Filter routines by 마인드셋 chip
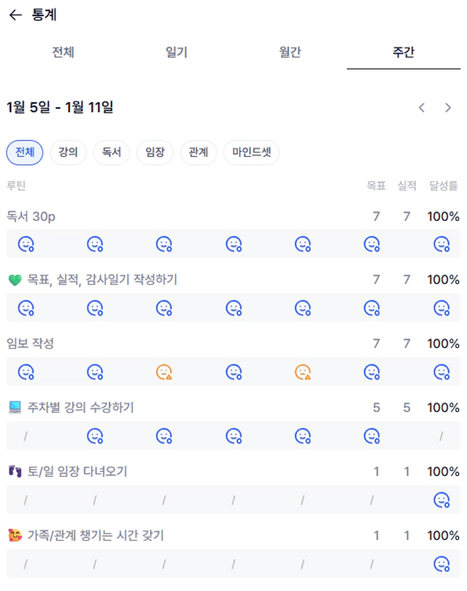The image size is (467, 591). [x=251, y=153]
